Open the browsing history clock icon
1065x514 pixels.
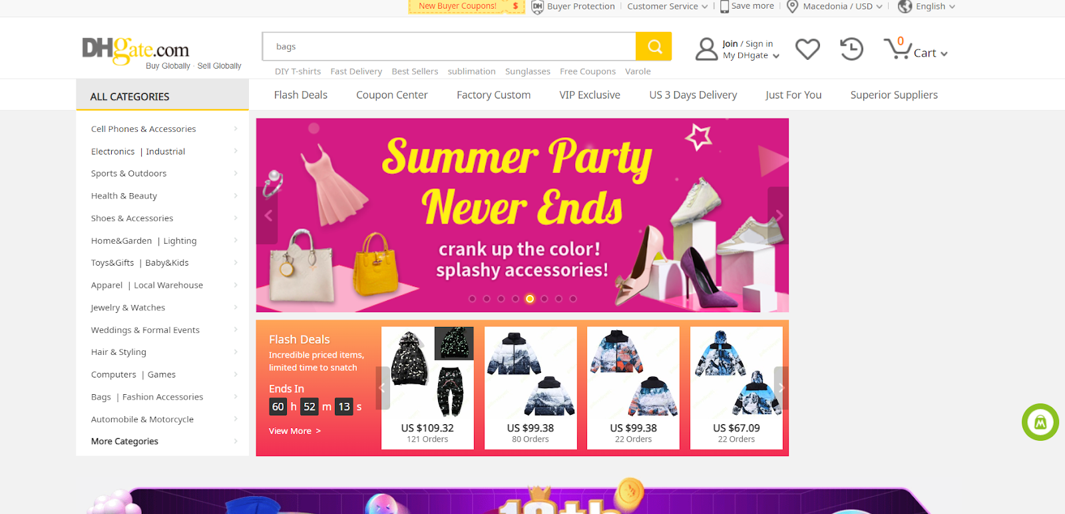(851, 49)
